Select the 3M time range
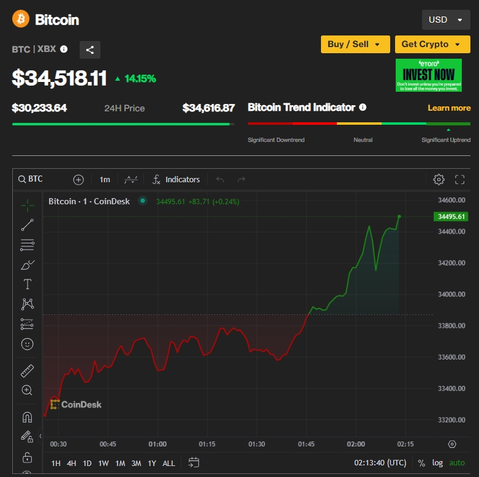 [136, 464]
